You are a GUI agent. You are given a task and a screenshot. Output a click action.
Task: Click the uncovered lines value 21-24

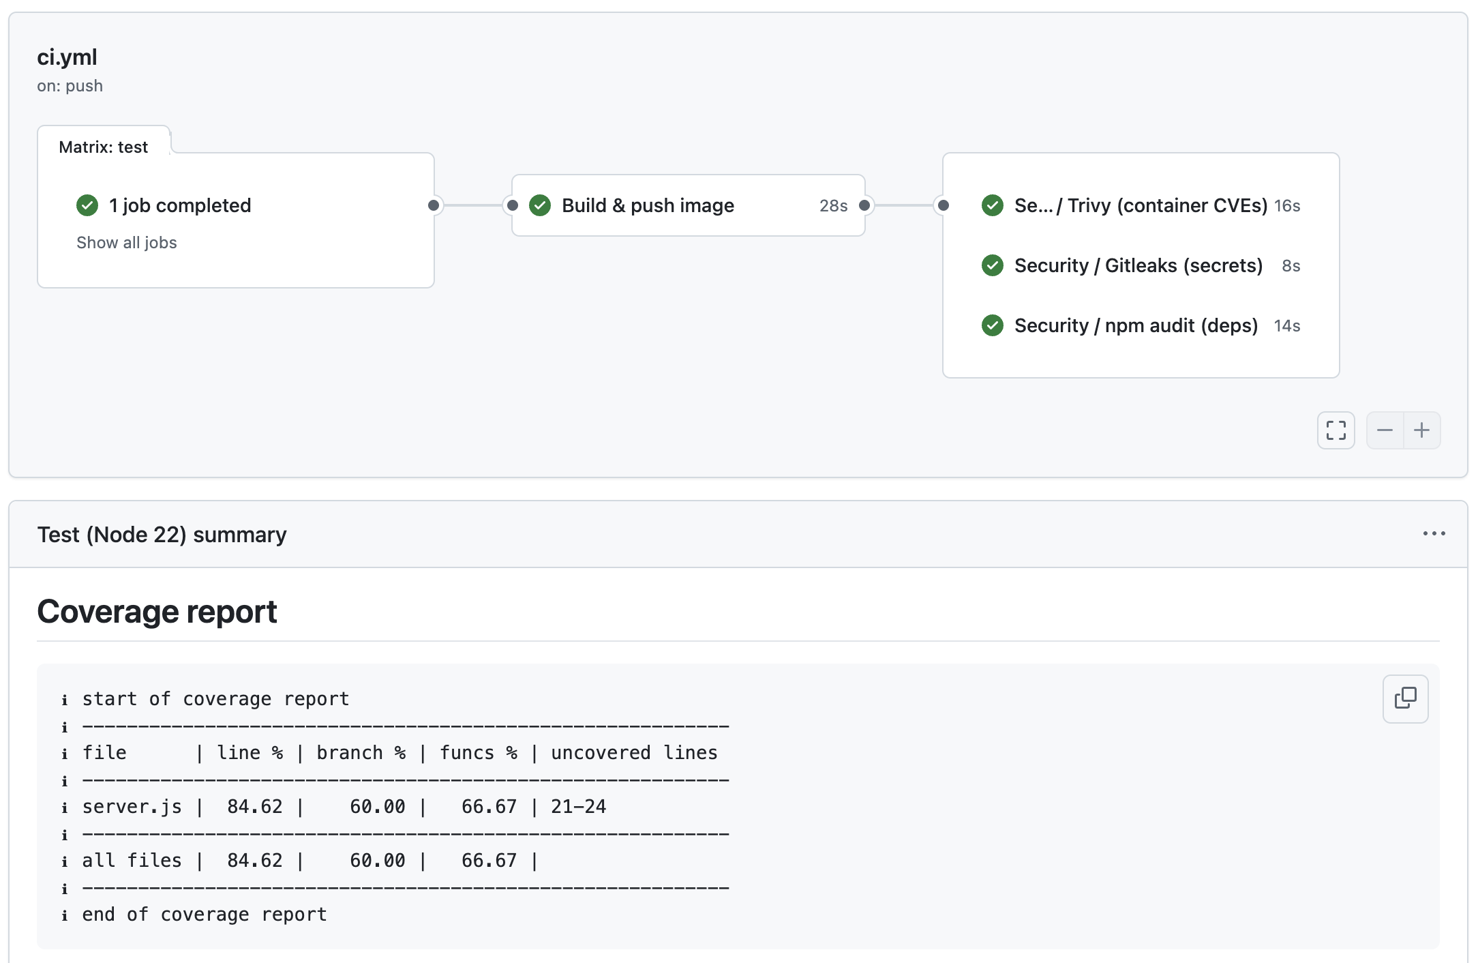tap(578, 807)
